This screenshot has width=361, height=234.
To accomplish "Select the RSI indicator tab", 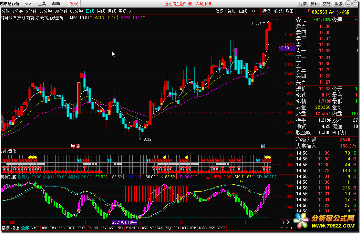I will click(145, 228).
